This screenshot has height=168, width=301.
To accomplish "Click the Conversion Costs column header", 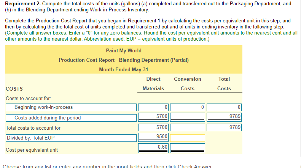I will (188, 84).
